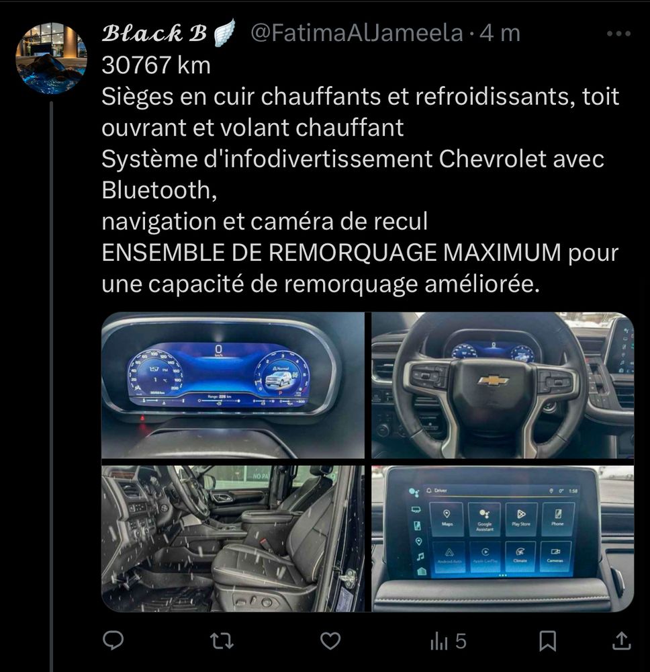
Task: Open the Black B display name
Action: click(154, 34)
